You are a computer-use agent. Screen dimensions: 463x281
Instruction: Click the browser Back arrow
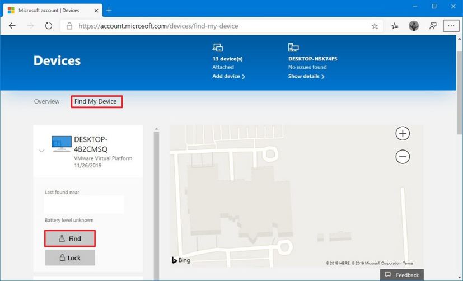(12, 26)
